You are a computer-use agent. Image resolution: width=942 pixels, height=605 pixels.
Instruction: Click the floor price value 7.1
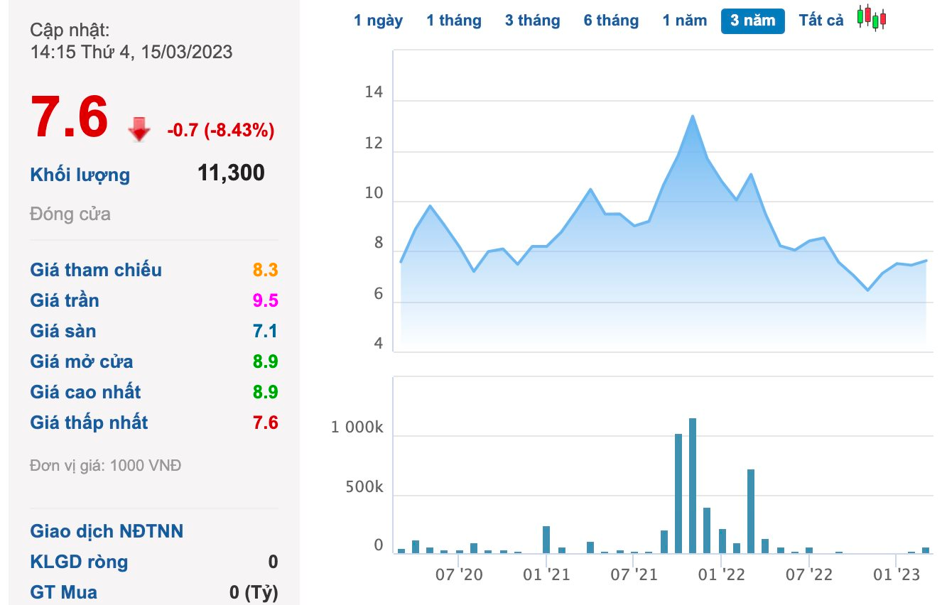click(x=265, y=331)
